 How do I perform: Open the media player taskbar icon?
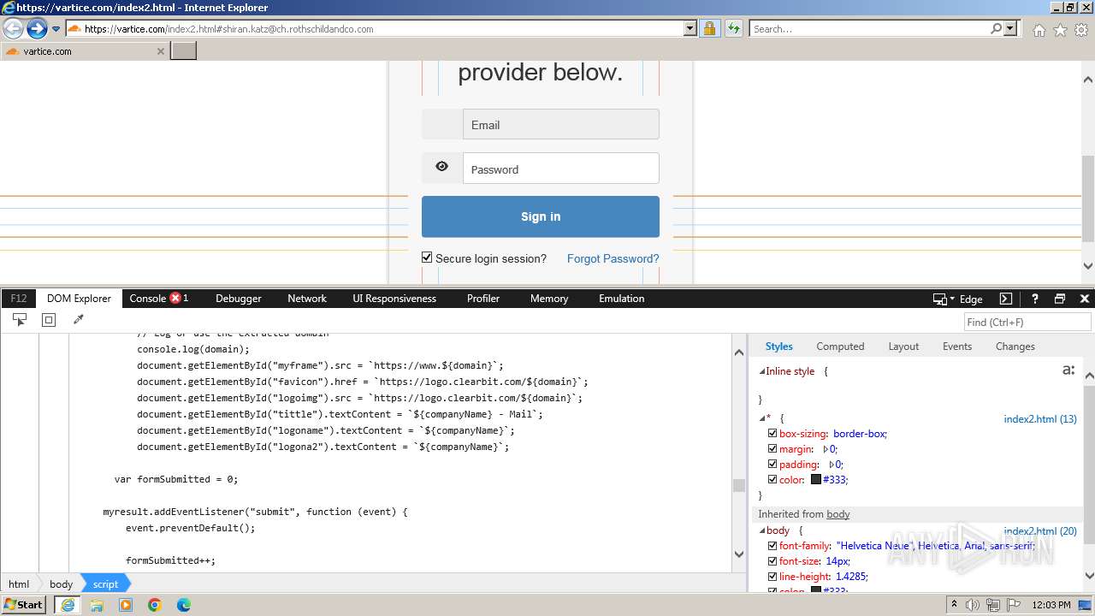126,605
